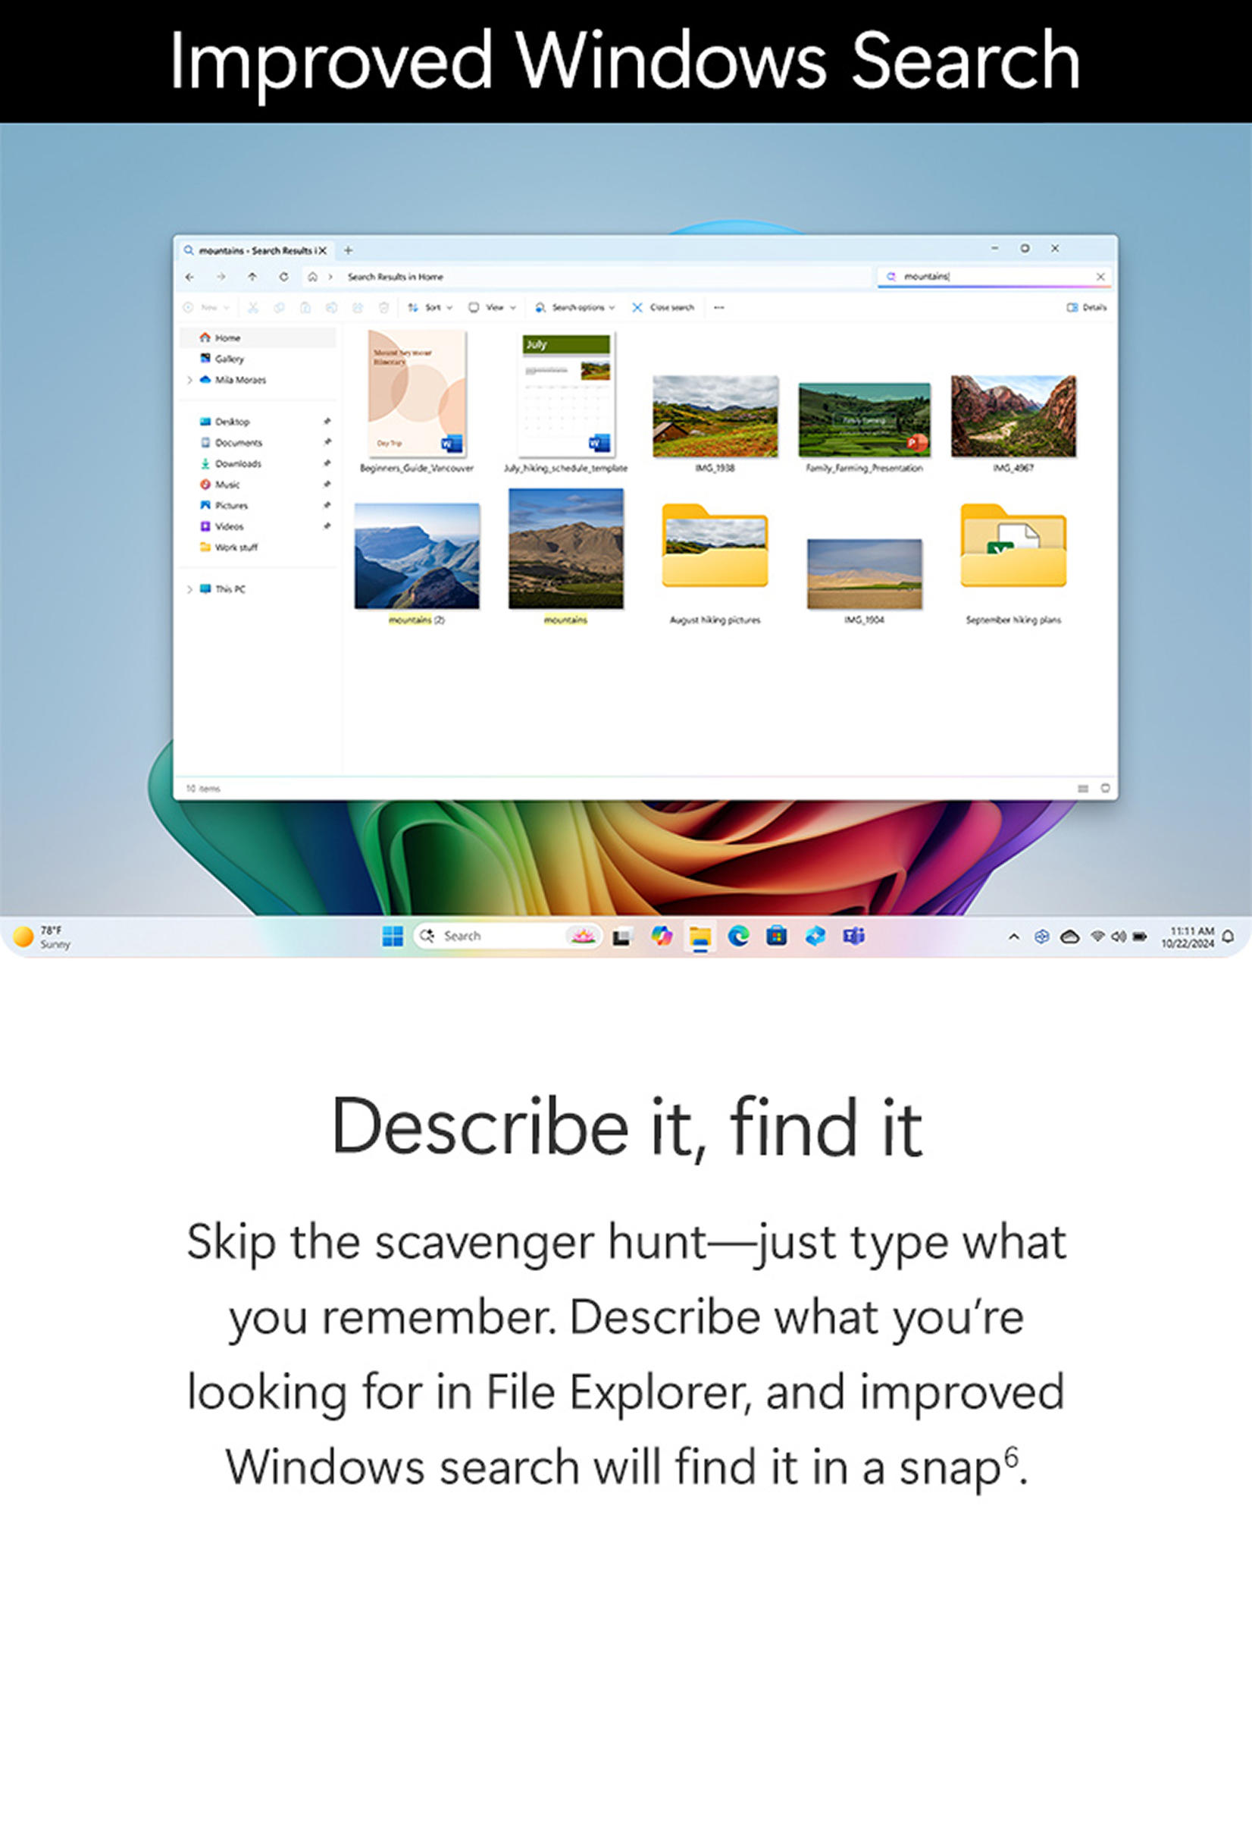Add a new File Explorer tab
The width and height of the screenshot is (1252, 1826).
348,251
